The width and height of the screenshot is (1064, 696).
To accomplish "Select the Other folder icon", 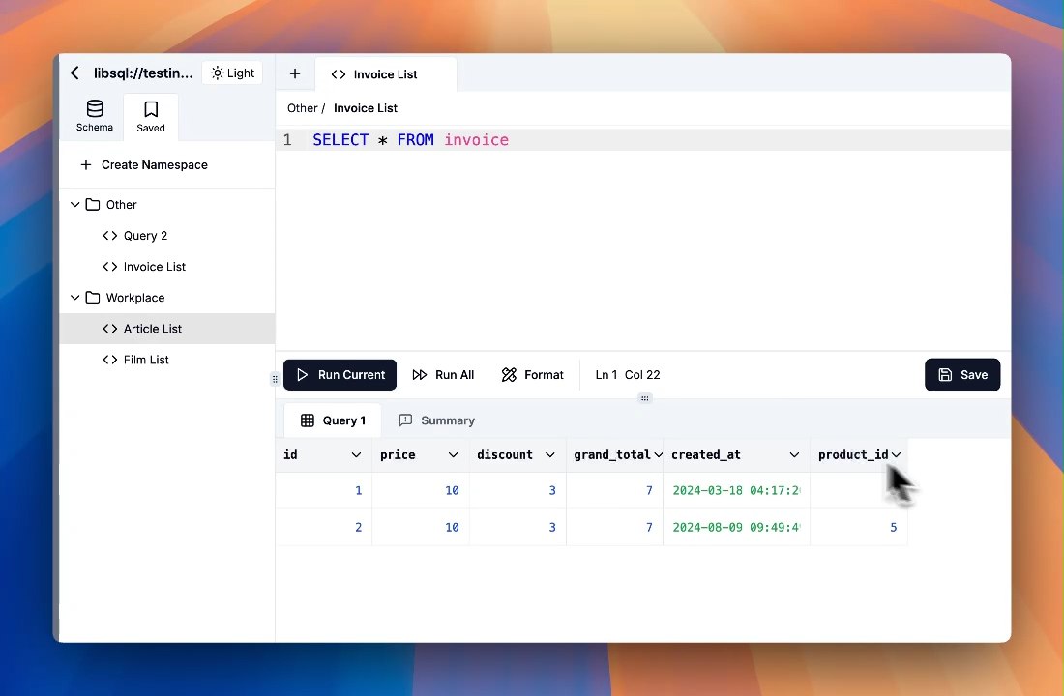I will (93, 204).
